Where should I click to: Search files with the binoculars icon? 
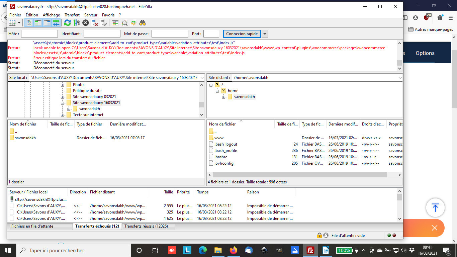pyautogui.click(x=143, y=23)
